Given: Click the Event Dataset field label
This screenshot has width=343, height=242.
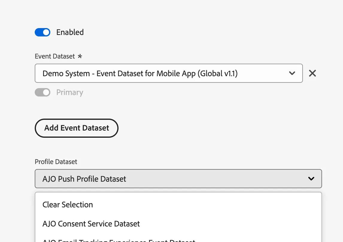Looking at the screenshot, I should [x=55, y=56].
